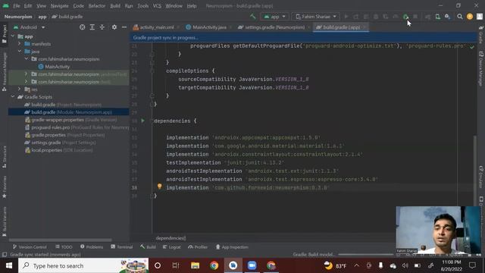The image size is (485, 273).
Task: Expand the res folder
Action: coord(20,89)
